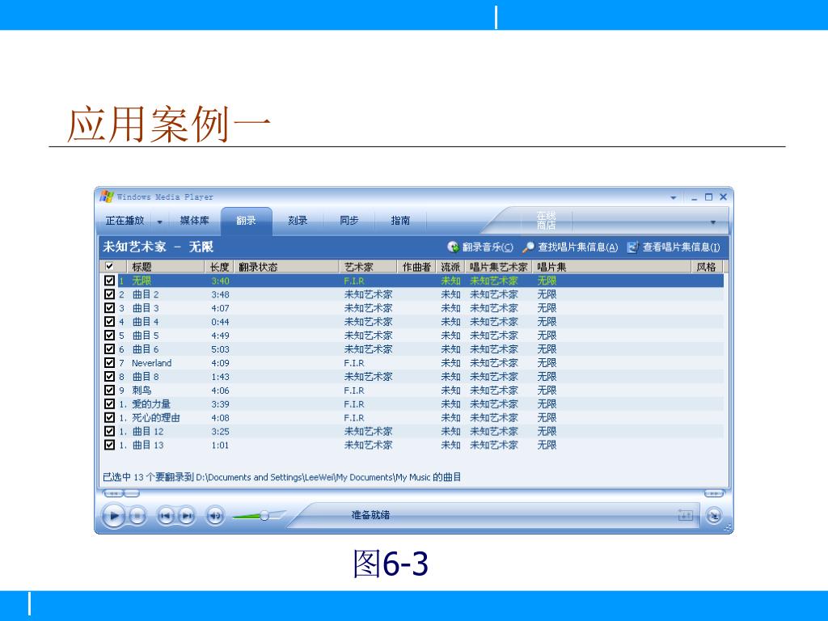Uncheck the track 1 无限 checkbox
The height and width of the screenshot is (621, 828).
[x=109, y=281]
